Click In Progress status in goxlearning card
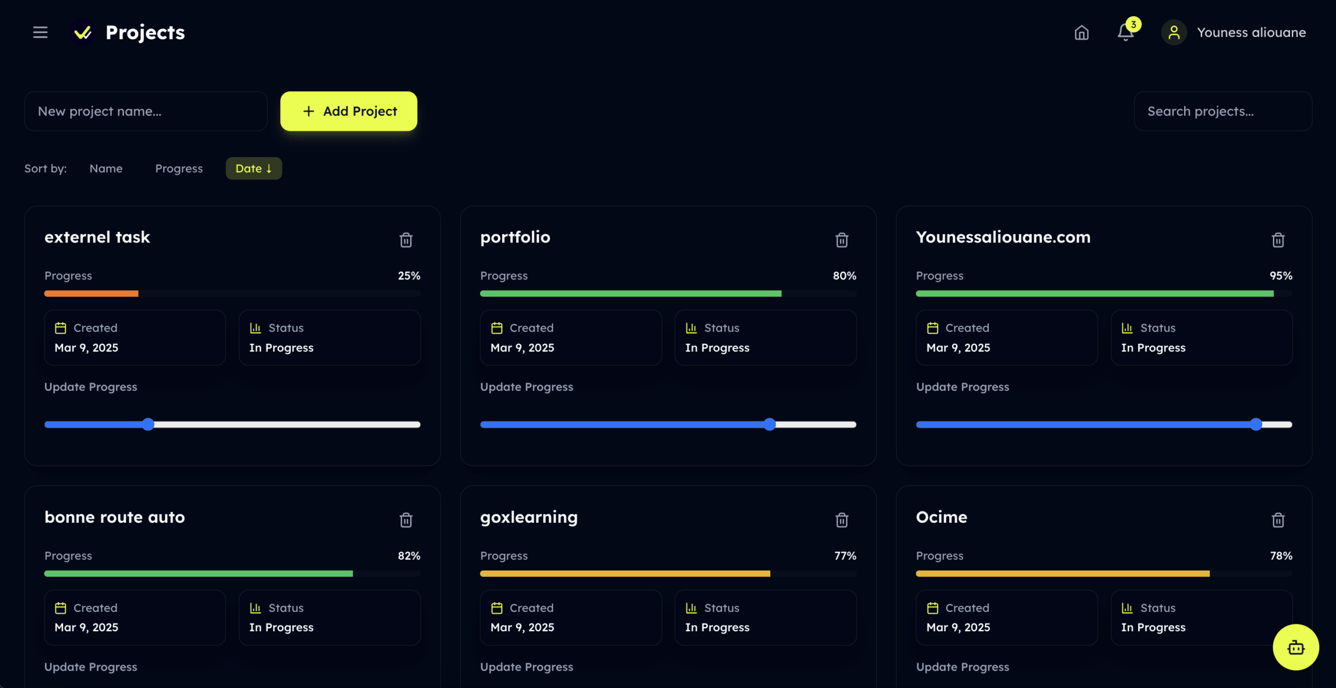The image size is (1336, 688). click(x=717, y=628)
